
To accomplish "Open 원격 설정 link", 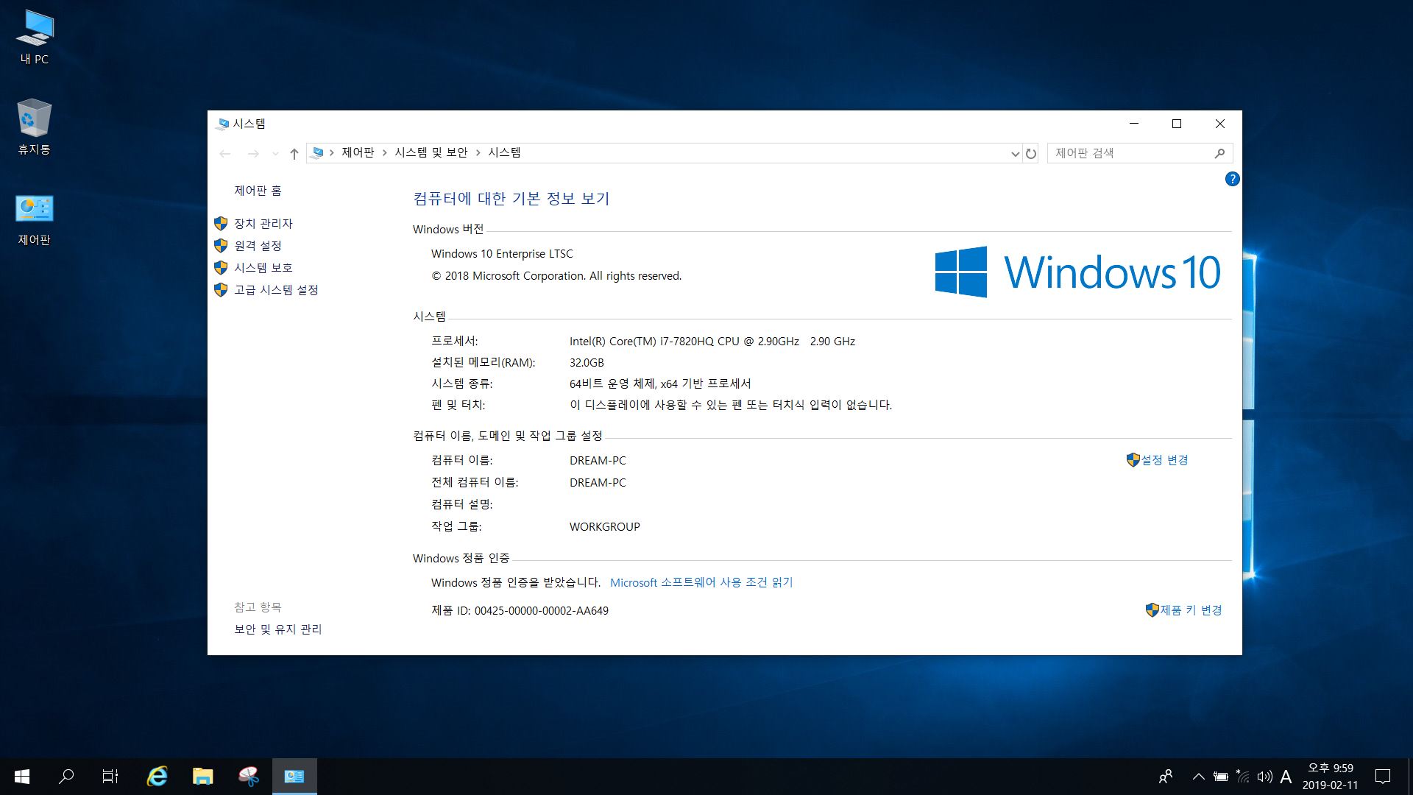I will (258, 245).
